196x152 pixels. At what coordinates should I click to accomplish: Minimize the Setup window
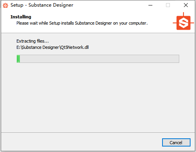[x=150, y=5]
